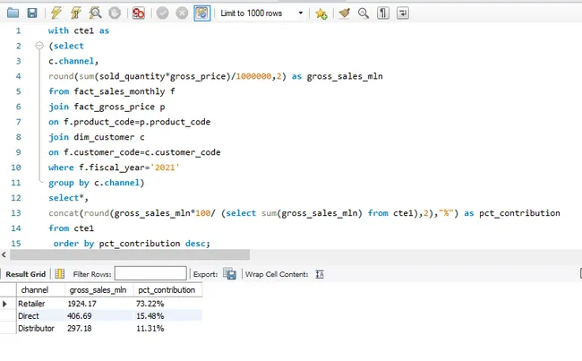Beautify query with broom icon

345,13
